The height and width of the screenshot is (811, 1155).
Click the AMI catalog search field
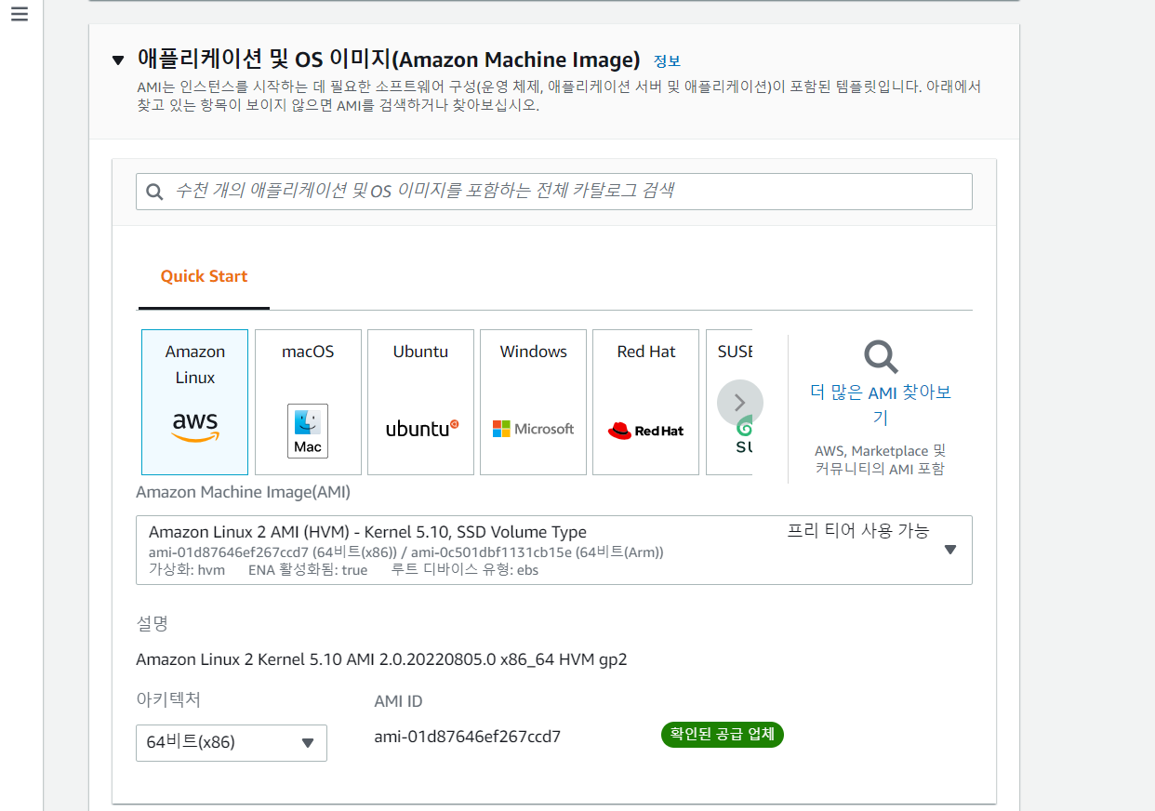(554, 192)
